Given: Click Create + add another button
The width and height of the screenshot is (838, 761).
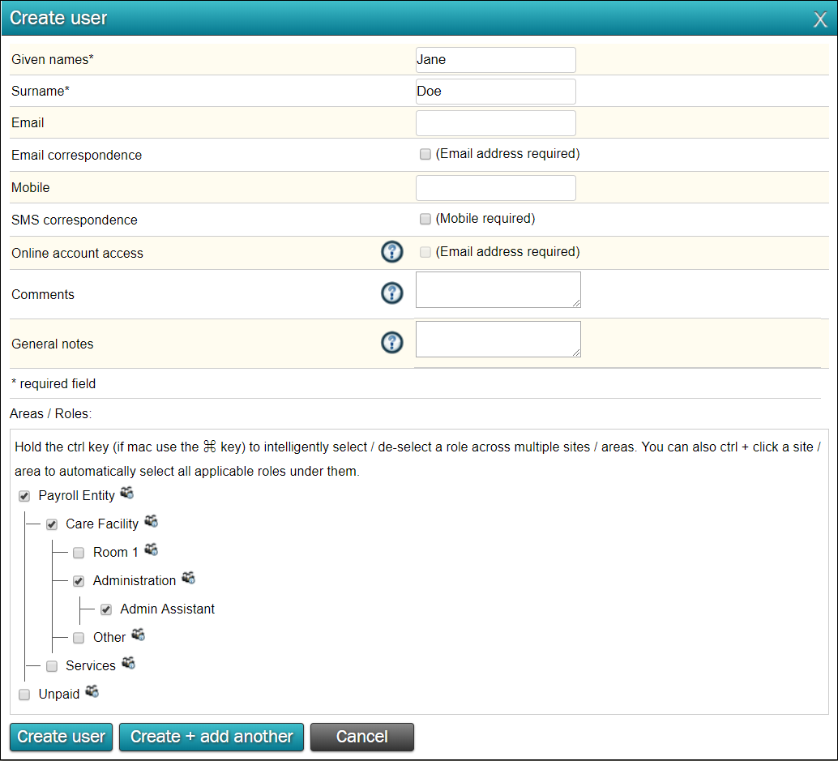Looking at the screenshot, I should 212,737.
